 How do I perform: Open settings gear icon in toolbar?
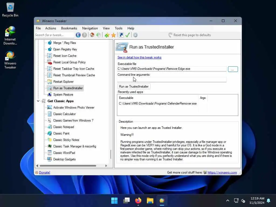click(x=135, y=35)
